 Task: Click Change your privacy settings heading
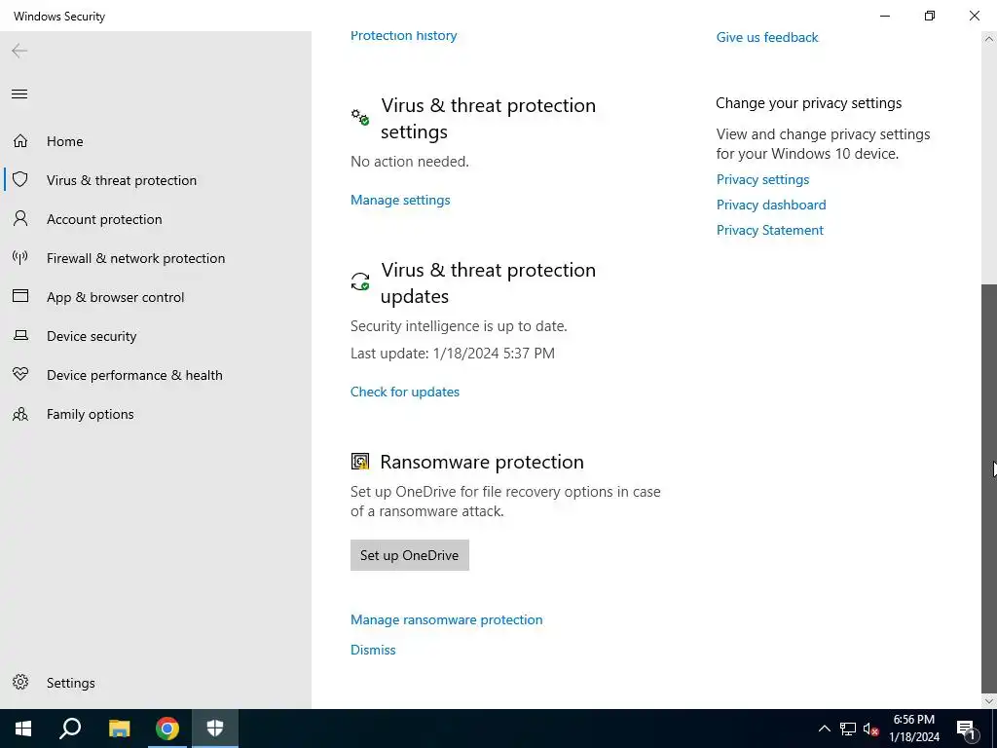[x=808, y=103]
